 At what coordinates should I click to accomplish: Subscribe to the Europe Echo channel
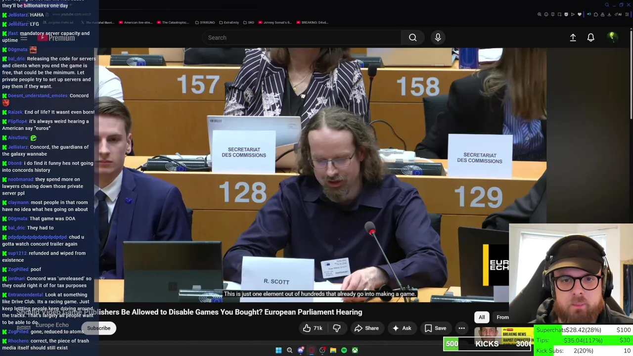99,328
